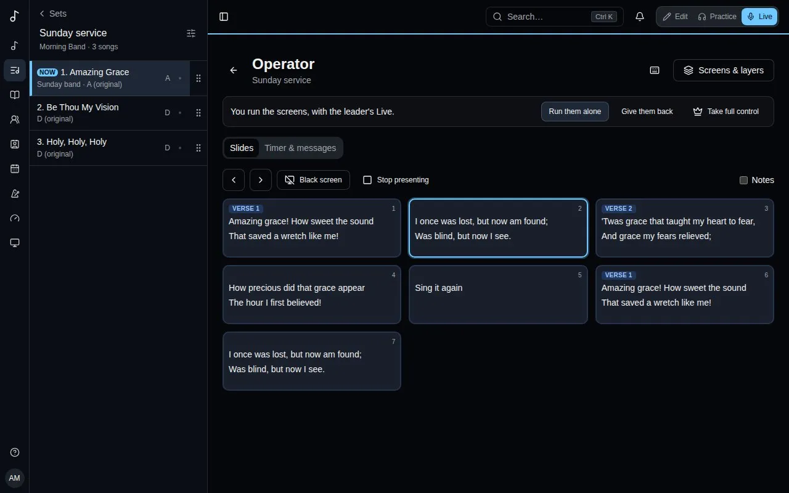Open the Sunday service set options sliders icon

[x=191, y=33]
